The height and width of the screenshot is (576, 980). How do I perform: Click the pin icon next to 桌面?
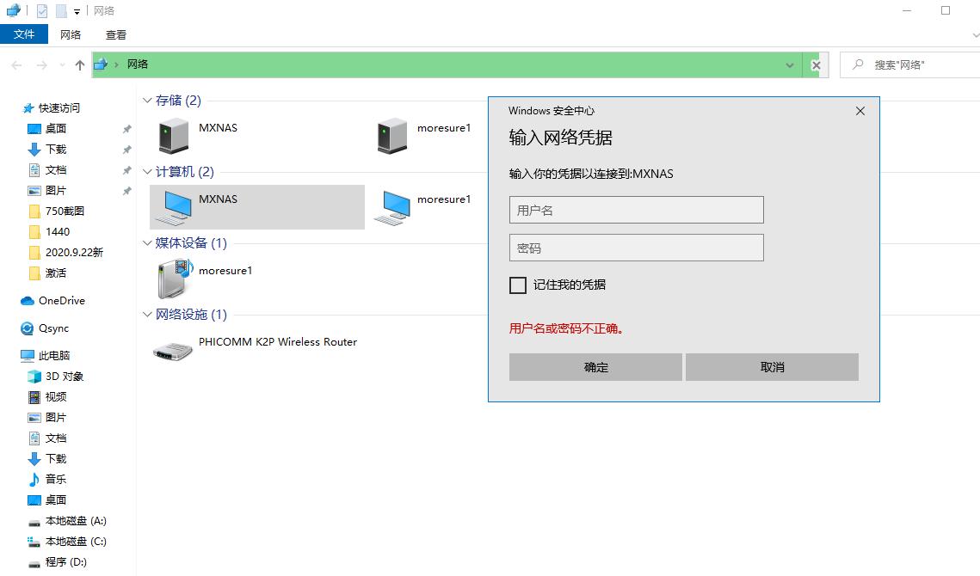click(x=126, y=129)
